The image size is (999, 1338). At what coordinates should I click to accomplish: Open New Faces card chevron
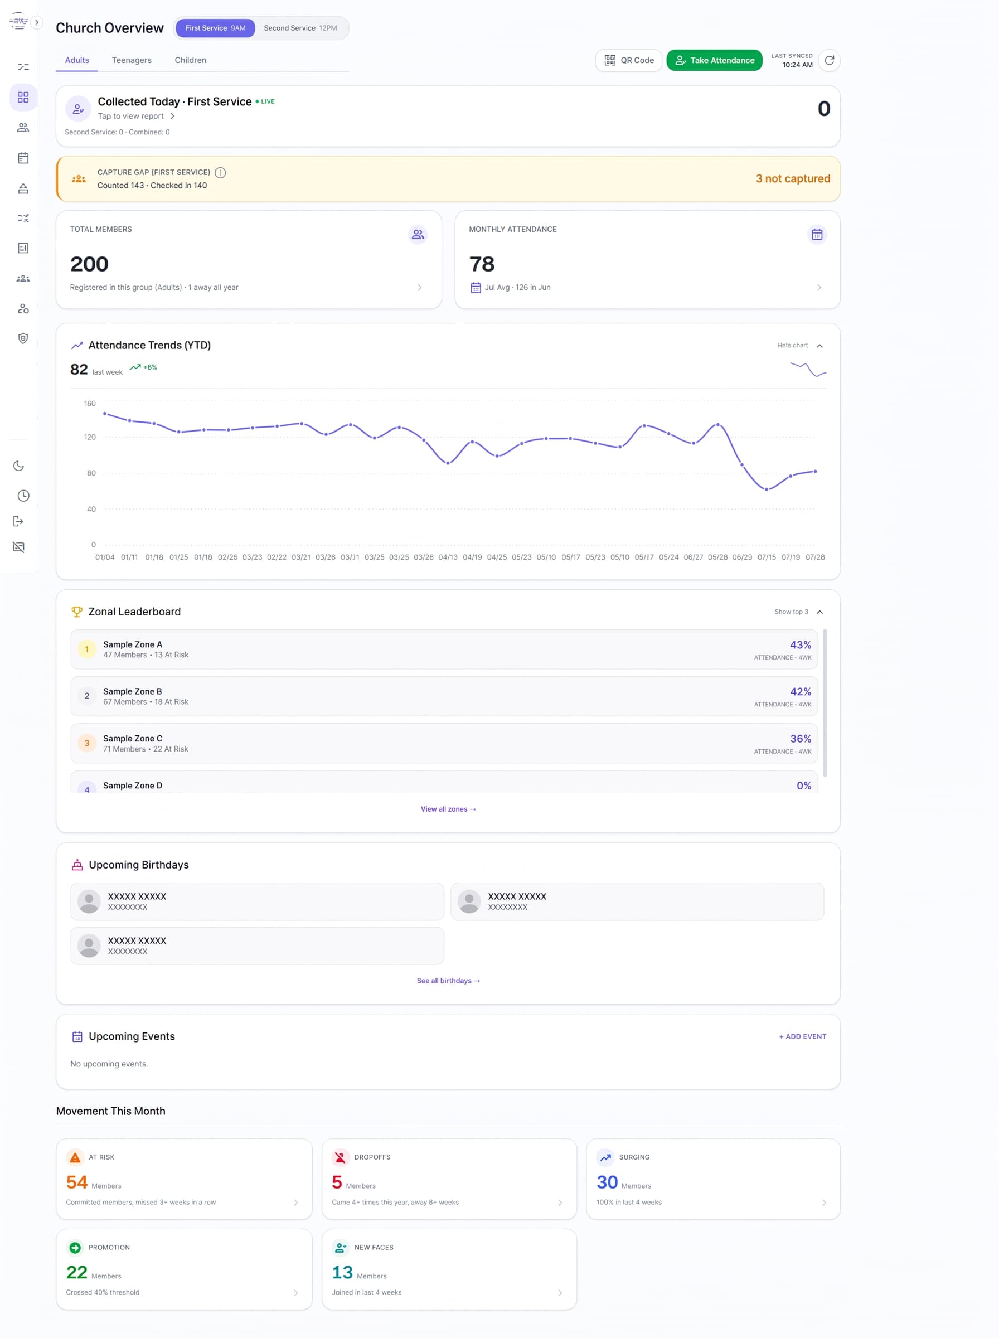pos(559,1293)
